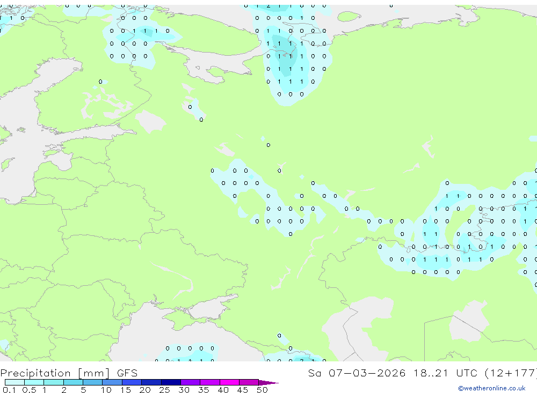This screenshot has width=537, height=393.
Task: Select the legend swatch between 0.5 and 1
Action: tap(34, 382)
